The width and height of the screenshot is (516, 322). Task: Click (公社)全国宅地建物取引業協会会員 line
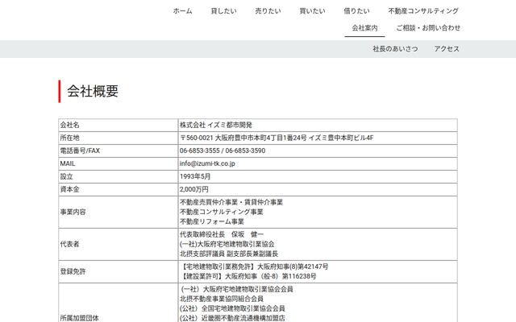(x=232, y=308)
